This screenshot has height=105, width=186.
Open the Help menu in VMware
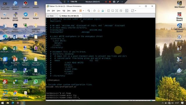click(74, 11)
